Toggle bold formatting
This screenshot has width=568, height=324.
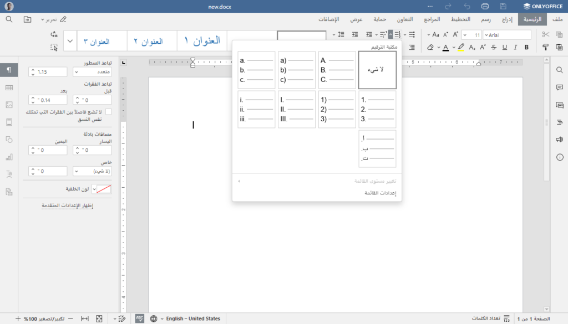(x=525, y=47)
